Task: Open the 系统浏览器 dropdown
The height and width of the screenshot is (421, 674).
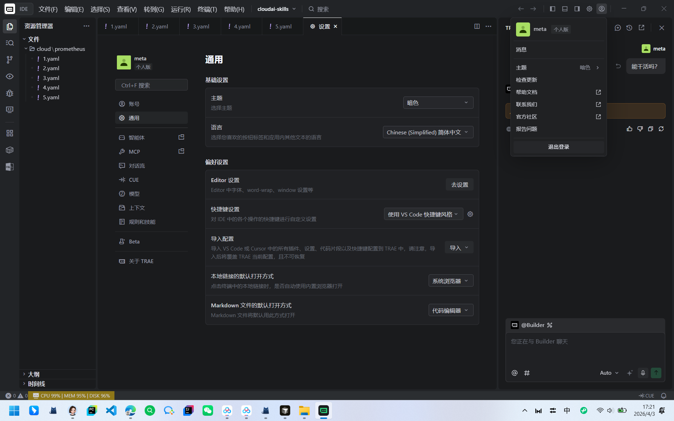Action: pos(450,281)
